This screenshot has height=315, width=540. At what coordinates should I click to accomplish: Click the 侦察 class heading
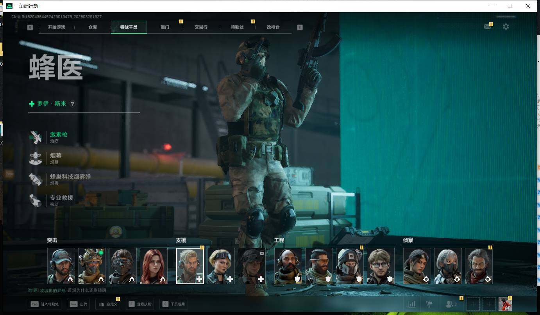pyautogui.click(x=408, y=240)
